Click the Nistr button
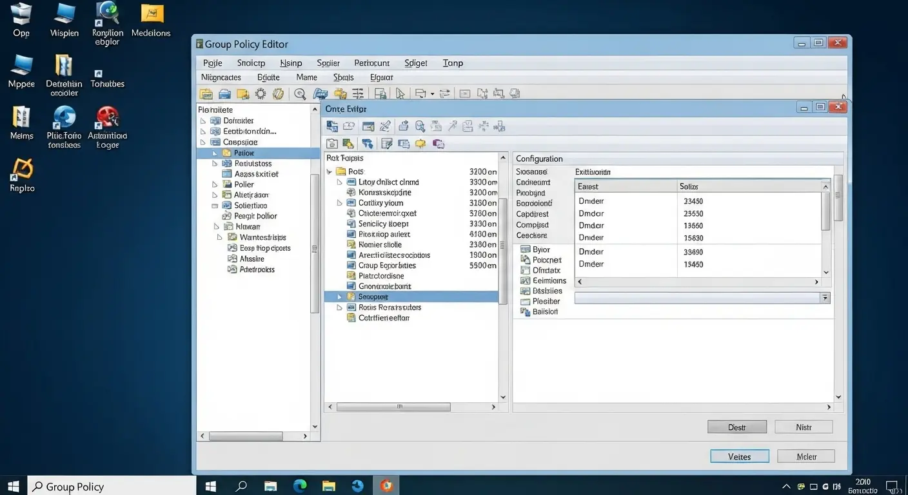 pyautogui.click(x=804, y=427)
